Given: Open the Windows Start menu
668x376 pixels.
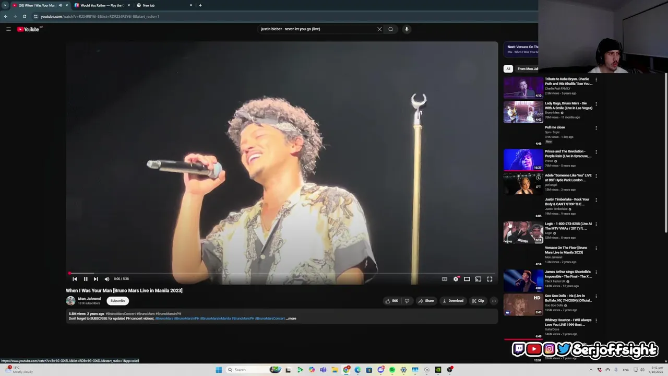Looking at the screenshot, I should click(219, 370).
